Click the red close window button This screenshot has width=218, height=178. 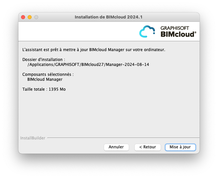(x=23, y=17)
